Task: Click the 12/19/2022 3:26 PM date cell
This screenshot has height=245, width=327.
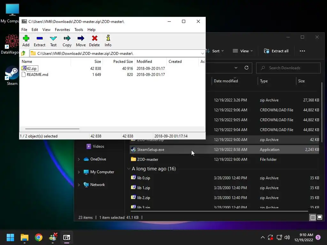Action: [230, 100]
